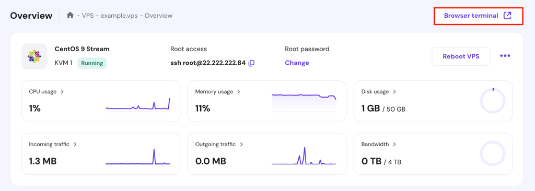The width and height of the screenshot is (535, 191).
Task: Click the 0.0 MB outgoing value
Action: [x=211, y=161]
